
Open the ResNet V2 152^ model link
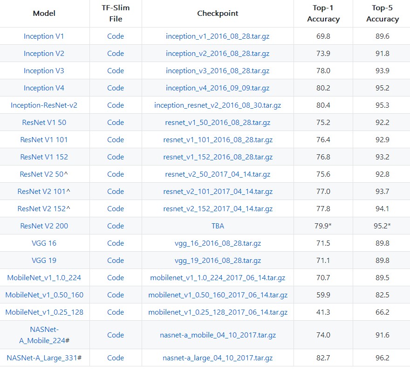(44, 209)
